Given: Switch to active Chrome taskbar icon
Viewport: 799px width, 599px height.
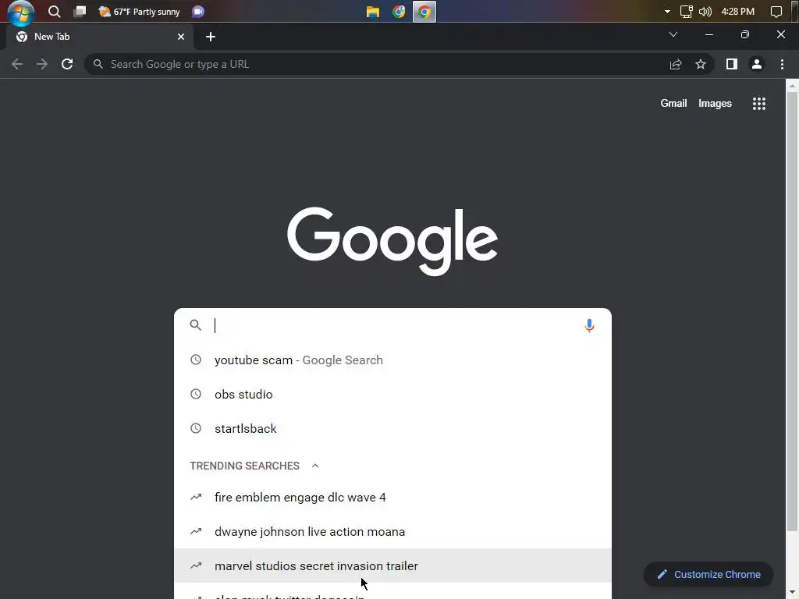Looking at the screenshot, I should click(x=424, y=12).
